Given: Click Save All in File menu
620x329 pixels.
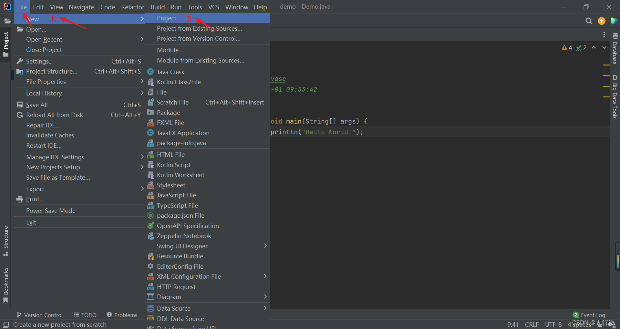Looking at the screenshot, I should (x=79, y=105).
